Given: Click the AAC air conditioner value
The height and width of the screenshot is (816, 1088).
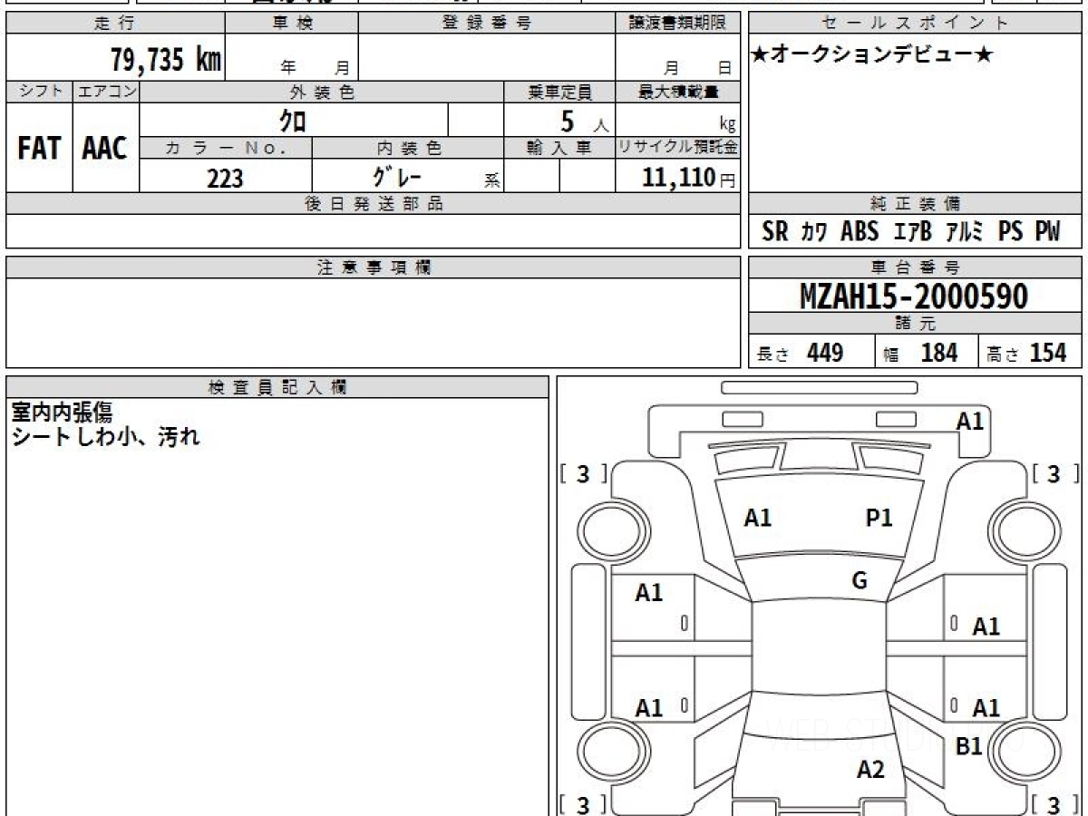Looking at the screenshot, I should click(x=105, y=148).
